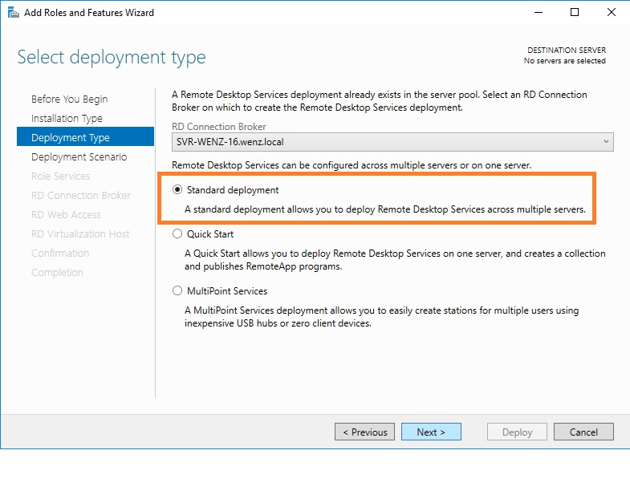Image resolution: width=630 pixels, height=495 pixels.
Task: Go to the Installation Type step
Action: click(x=67, y=118)
